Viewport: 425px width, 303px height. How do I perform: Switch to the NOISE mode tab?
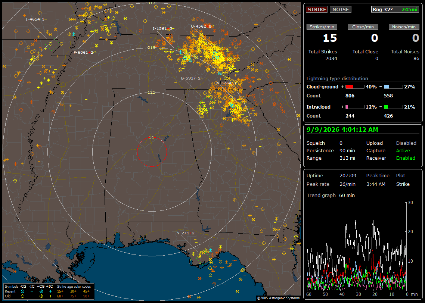coord(341,9)
